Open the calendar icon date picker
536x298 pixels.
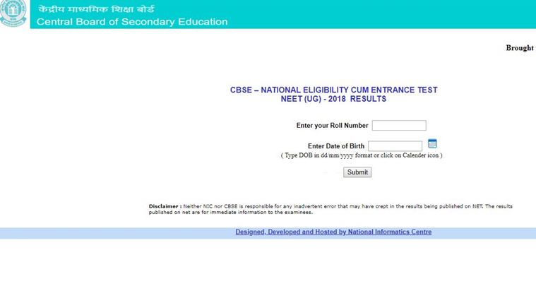(x=432, y=143)
